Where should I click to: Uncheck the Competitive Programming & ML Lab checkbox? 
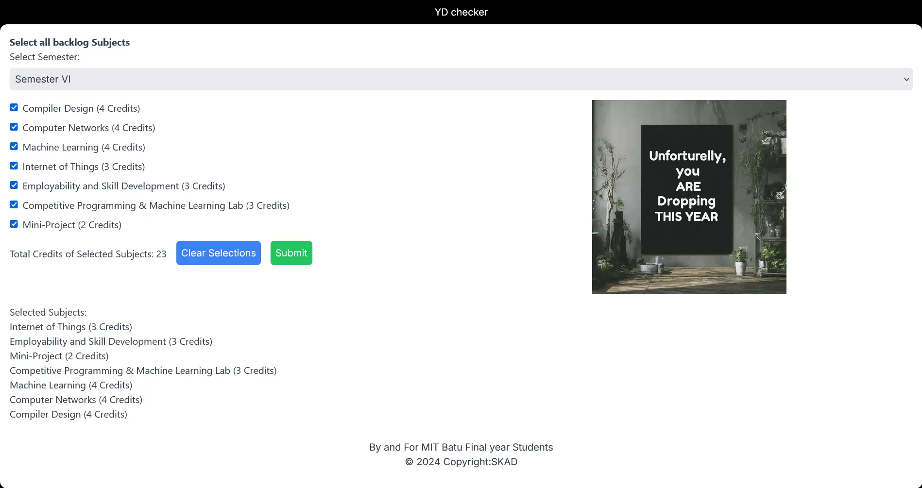[x=14, y=205]
